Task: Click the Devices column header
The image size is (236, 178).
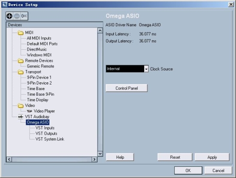Action: (x=54, y=25)
